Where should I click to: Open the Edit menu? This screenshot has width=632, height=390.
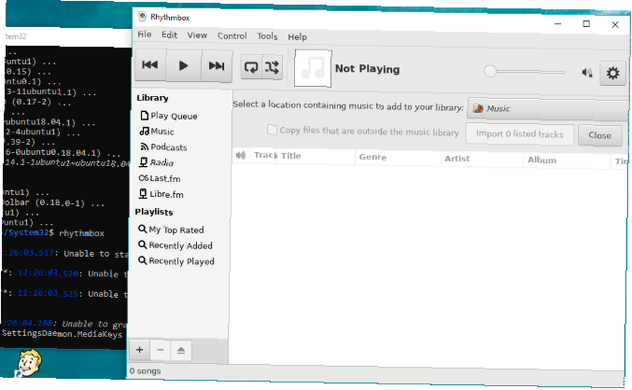169,35
